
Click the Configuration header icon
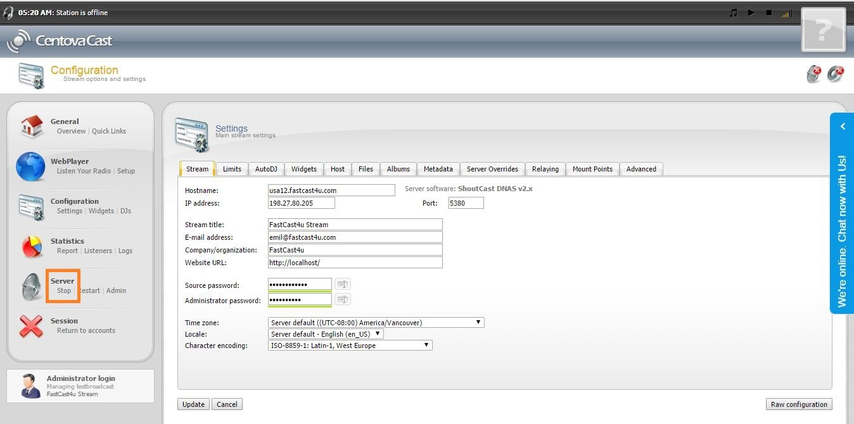point(31,76)
